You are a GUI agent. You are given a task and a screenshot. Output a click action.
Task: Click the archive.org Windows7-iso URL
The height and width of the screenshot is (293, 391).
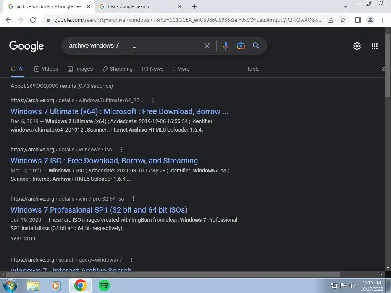point(61,150)
